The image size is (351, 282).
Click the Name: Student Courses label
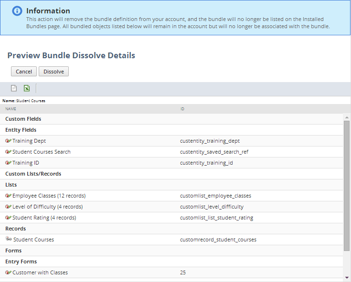pos(24,101)
